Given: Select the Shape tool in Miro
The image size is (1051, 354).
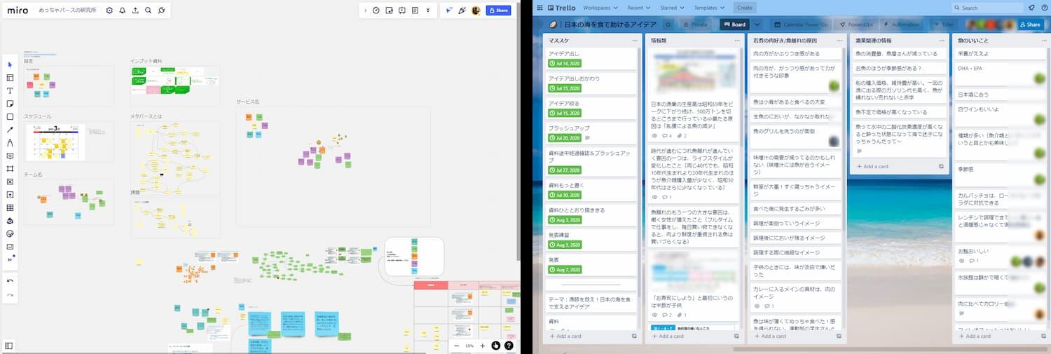Looking at the screenshot, I should pos(10,116).
